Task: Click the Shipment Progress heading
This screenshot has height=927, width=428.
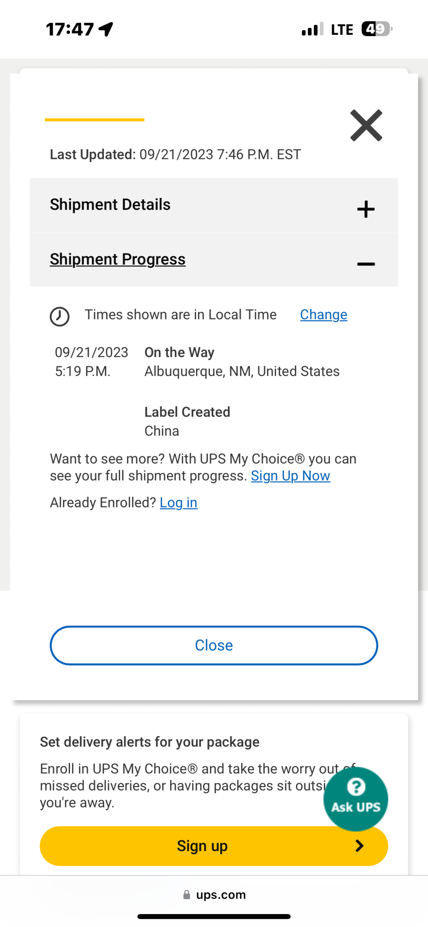Action: tap(118, 259)
